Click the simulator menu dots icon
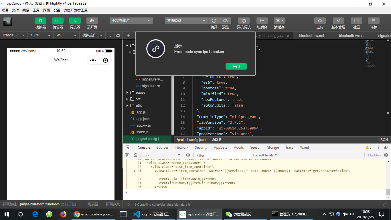This screenshot has width=391, height=220. pyautogui.click(x=93, y=60)
